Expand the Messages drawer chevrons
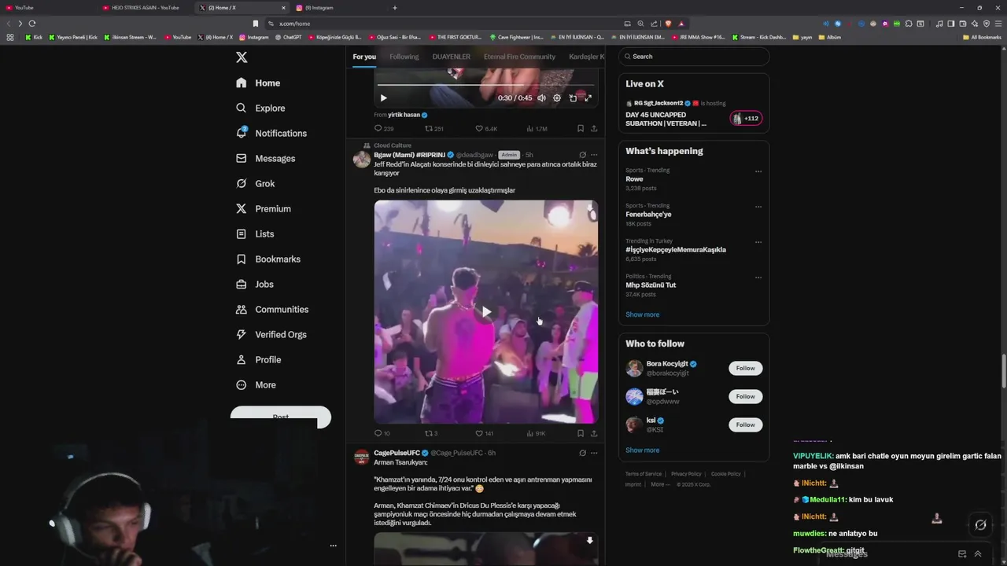 [978, 554]
